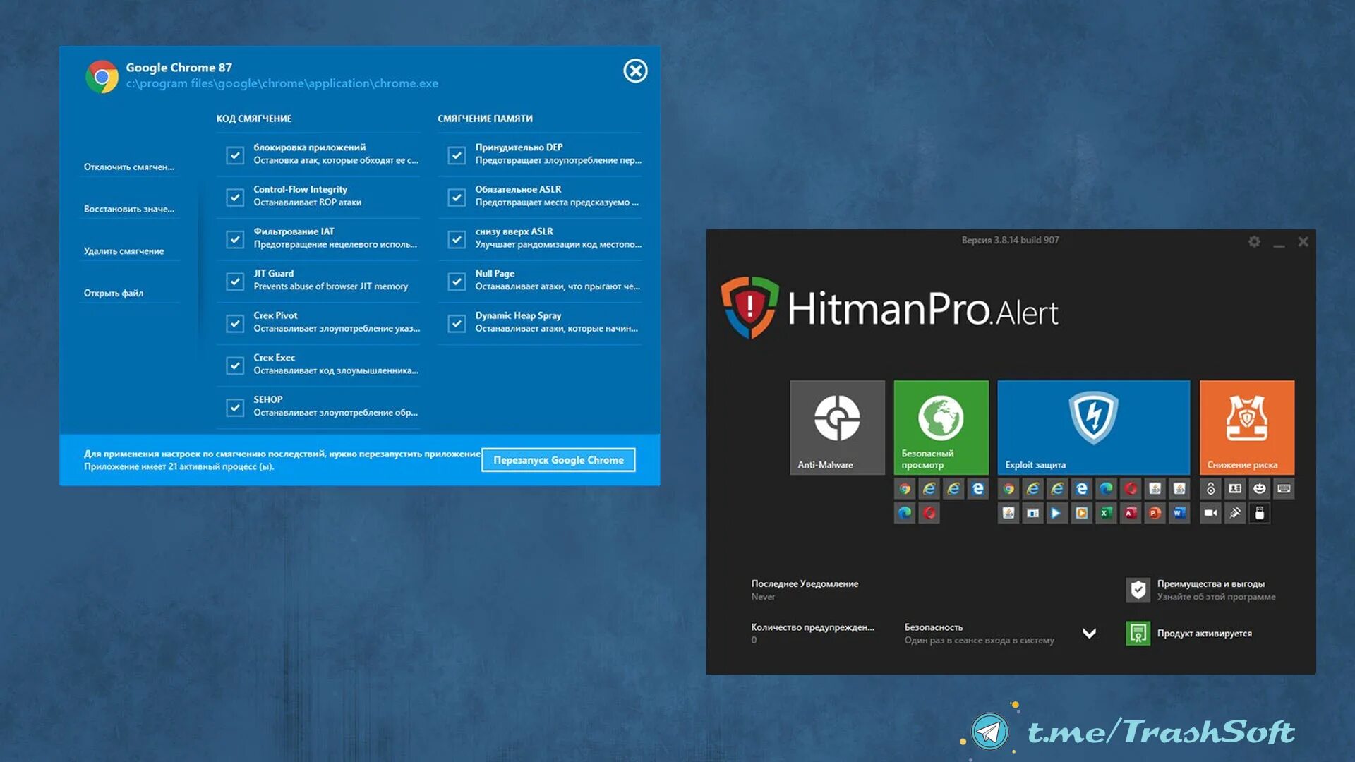
Task: Click HitmanPro.Alert shield logo
Action: pos(749,308)
